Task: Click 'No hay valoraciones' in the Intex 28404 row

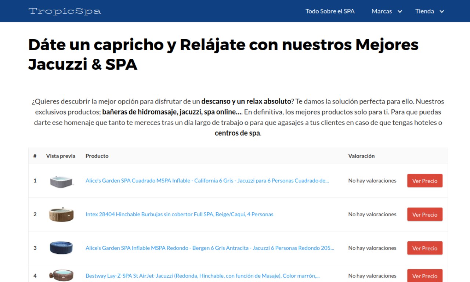Action: 372,214
